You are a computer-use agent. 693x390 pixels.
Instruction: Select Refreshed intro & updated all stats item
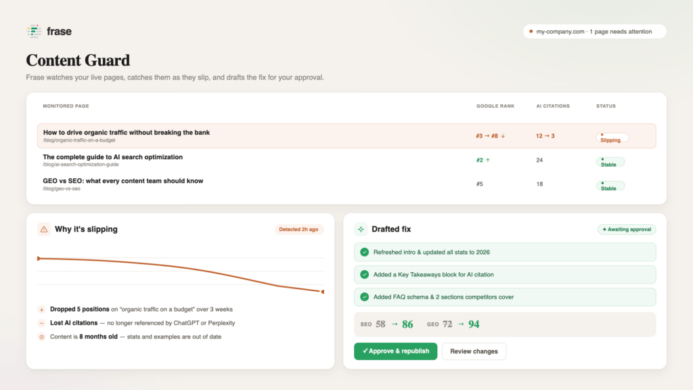(505, 252)
